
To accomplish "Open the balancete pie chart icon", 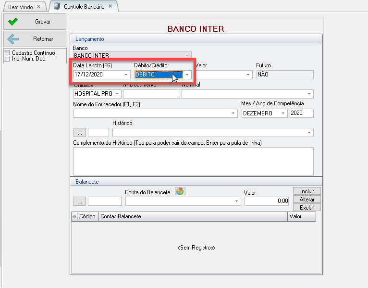I will pos(180,191).
